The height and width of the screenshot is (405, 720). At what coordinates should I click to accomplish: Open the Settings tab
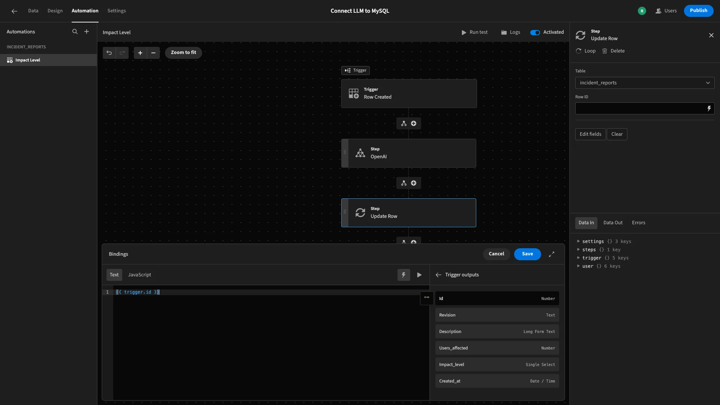(x=117, y=11)
